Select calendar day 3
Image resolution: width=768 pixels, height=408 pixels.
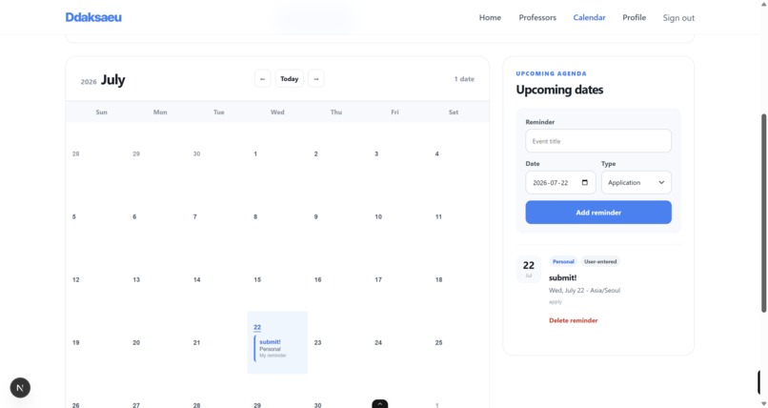point(376,153)
